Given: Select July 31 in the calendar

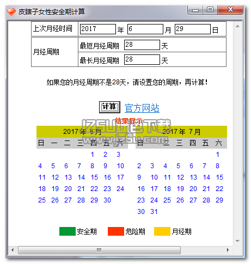Looking at the screenshot, I should 154,212.
